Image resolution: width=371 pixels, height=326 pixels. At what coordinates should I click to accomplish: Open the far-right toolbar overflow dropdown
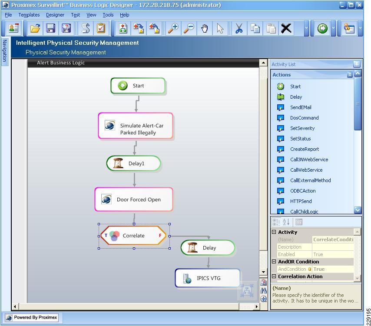point(360,28)
